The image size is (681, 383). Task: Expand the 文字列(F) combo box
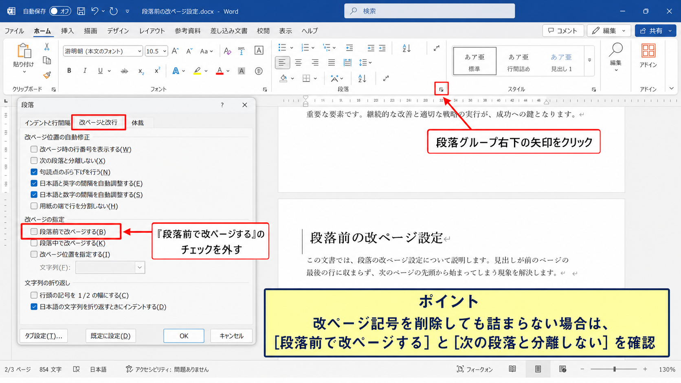tap(140, 267)
